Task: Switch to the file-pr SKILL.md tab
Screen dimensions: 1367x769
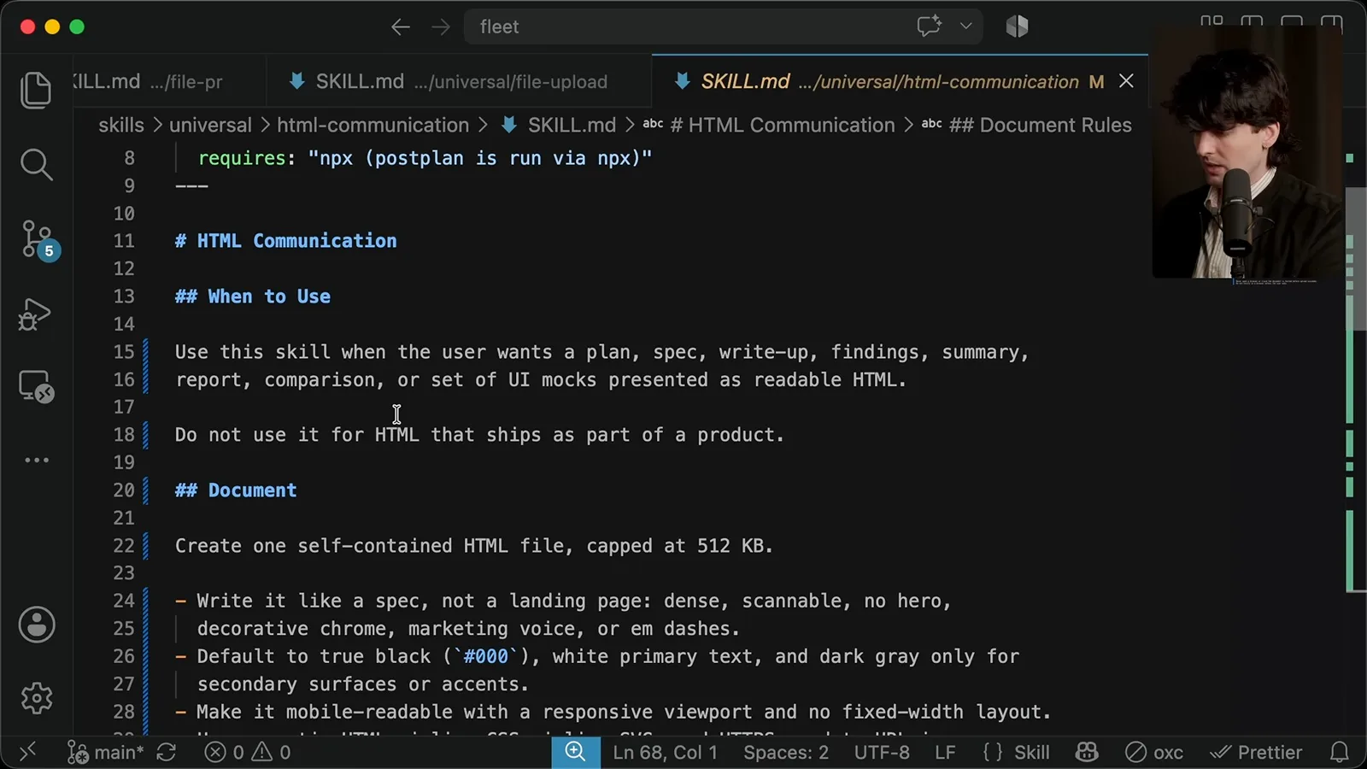Action: click(x=169, y=82)
